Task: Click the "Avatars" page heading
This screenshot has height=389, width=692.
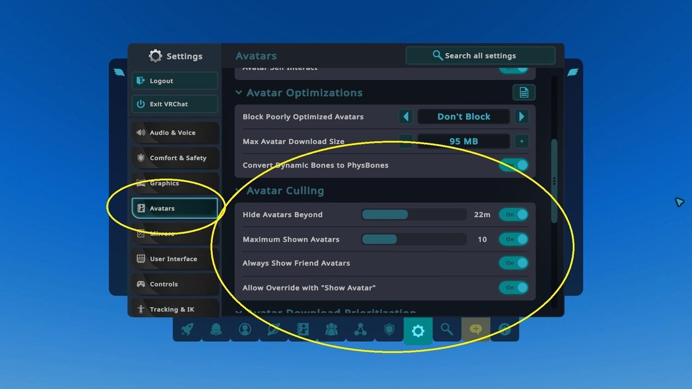Action: click(x=256, y=56)
